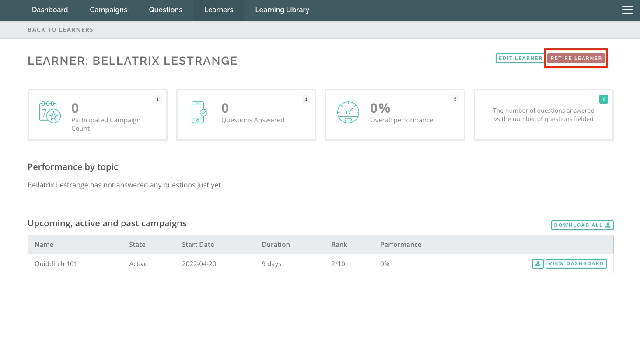The width and height of the screenshot is (640, 360).
Task: Click the Retire Learner button
Action: click(x=576, y=58)
